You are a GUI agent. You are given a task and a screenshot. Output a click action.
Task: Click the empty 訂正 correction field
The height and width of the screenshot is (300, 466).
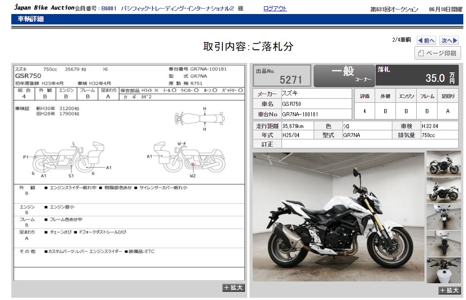[x=370, y=144]
